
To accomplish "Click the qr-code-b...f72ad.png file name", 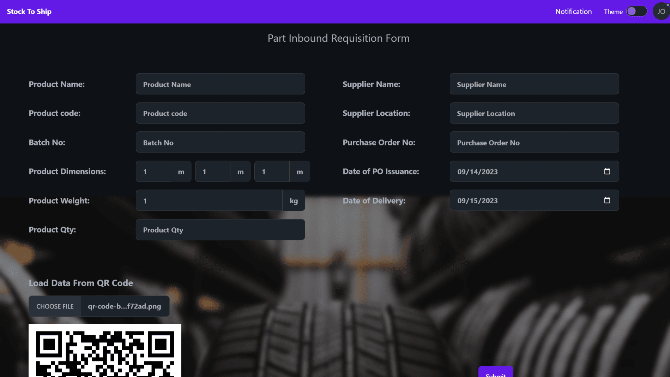I will pos(125,306).
